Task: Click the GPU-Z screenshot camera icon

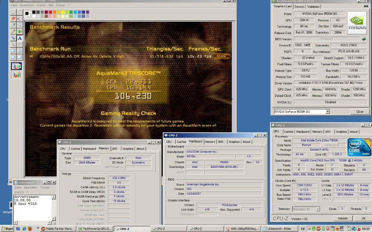Action: [x=366, y=7]
